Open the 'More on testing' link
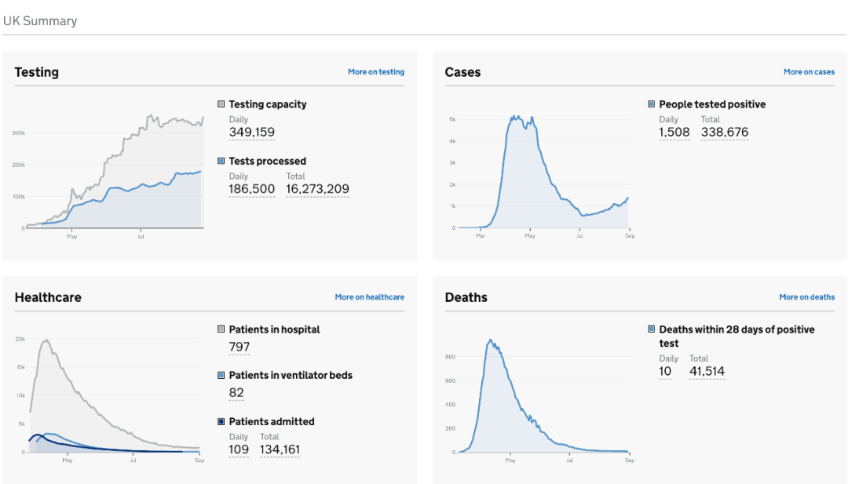 click(376, 72)
